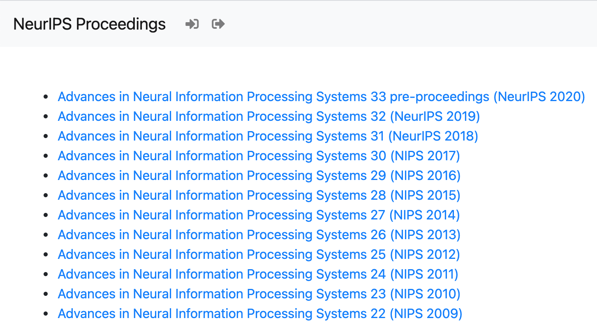Image resolution: width=597 pixels, height=323 pixels.
Task: Click the bullet beside NeurIPS 2019 entry
Action: 46,116
